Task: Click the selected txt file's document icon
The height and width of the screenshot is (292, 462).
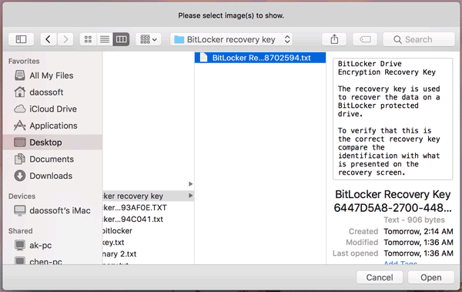Action: click(x=203, y=58)
